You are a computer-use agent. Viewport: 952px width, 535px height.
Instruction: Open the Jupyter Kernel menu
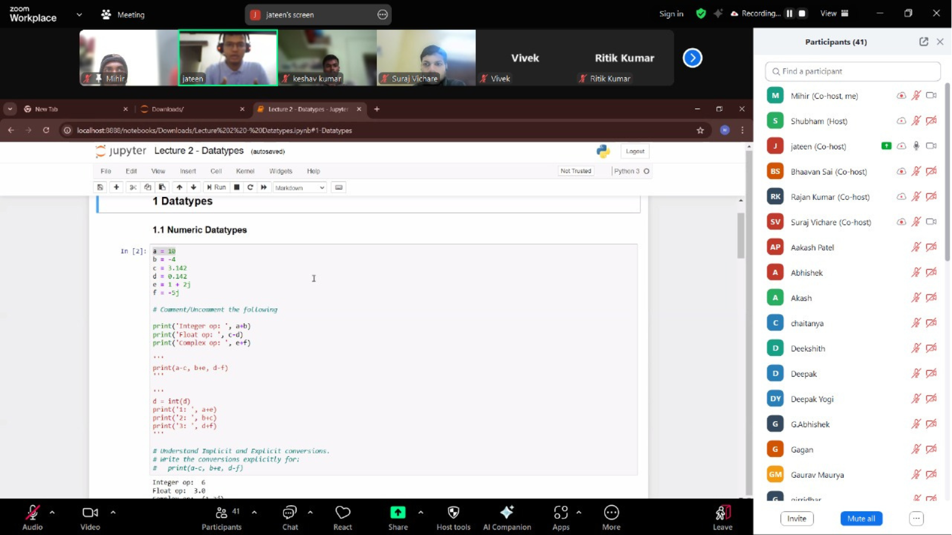(x=245, y=171)
